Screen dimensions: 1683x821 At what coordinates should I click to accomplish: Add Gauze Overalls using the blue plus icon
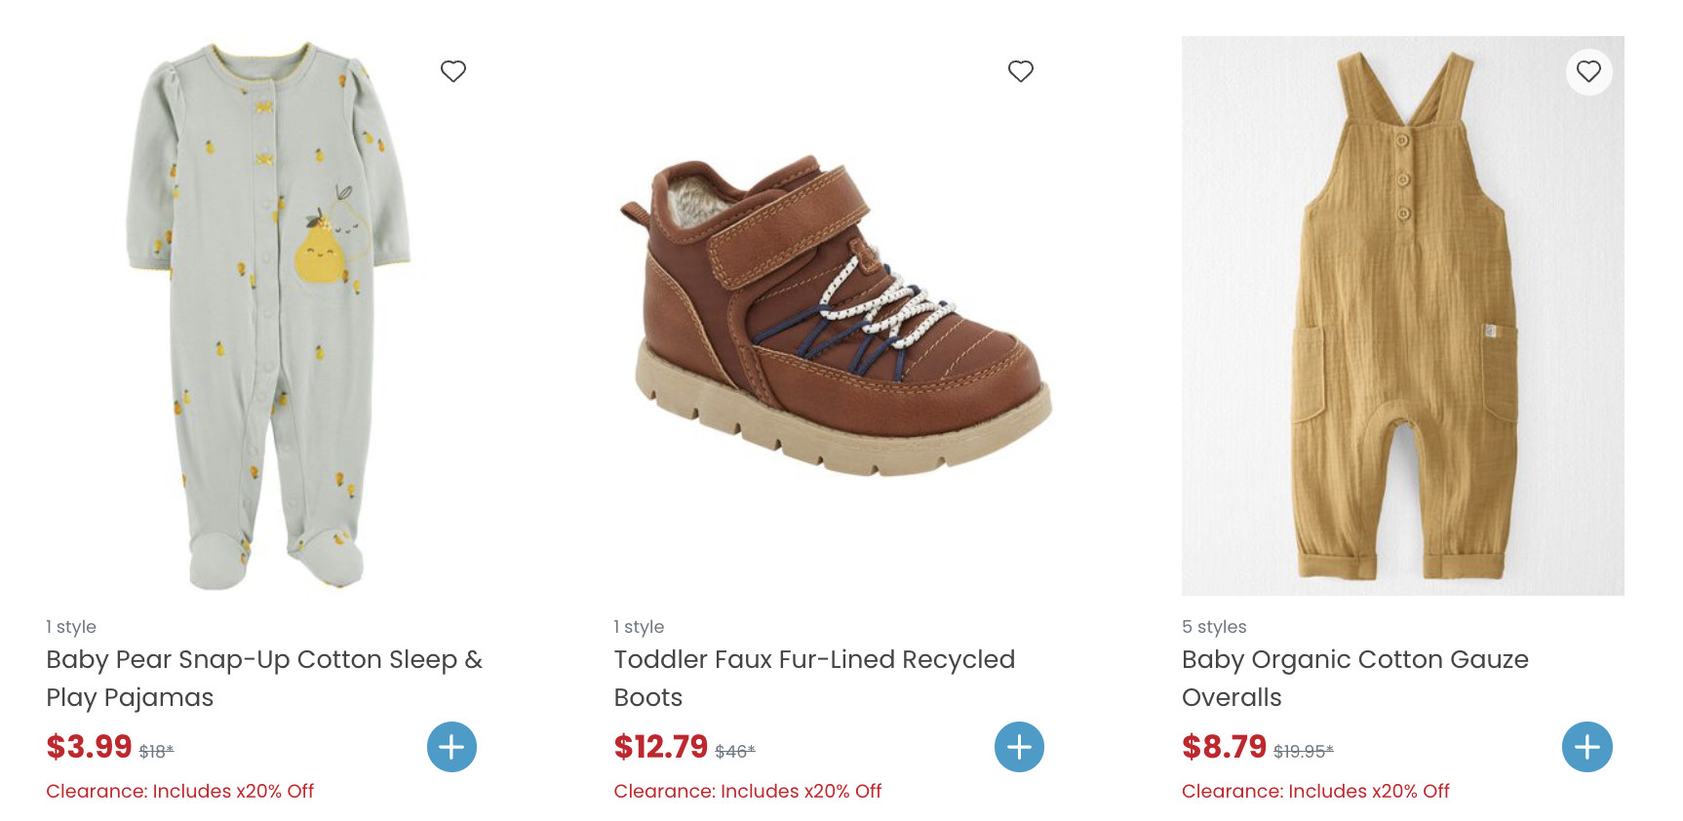tap(1586, 747)
